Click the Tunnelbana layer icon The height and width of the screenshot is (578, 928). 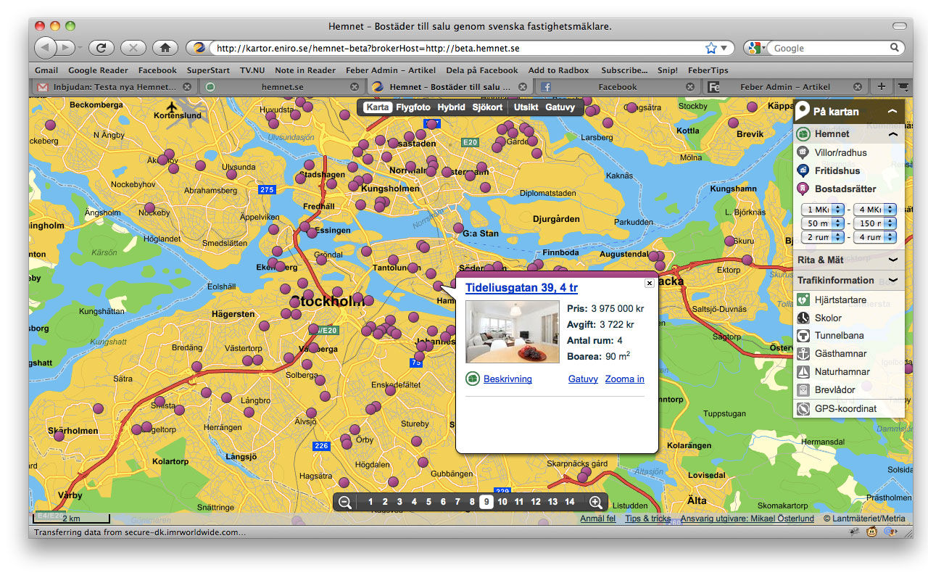803,336
